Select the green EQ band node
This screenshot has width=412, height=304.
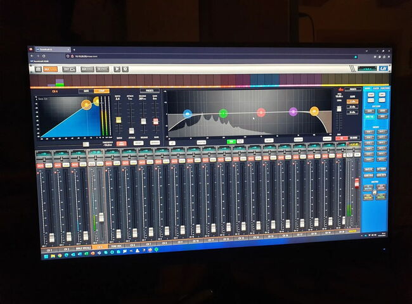pos(223,113)
